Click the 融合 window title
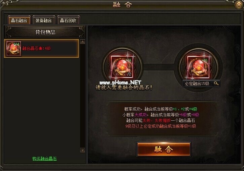The image size is (244, 171). (122, 5)
